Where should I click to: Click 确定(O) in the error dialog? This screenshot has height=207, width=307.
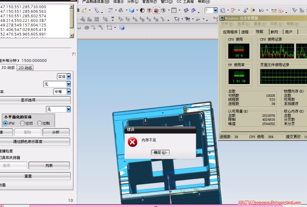(160, 153)
